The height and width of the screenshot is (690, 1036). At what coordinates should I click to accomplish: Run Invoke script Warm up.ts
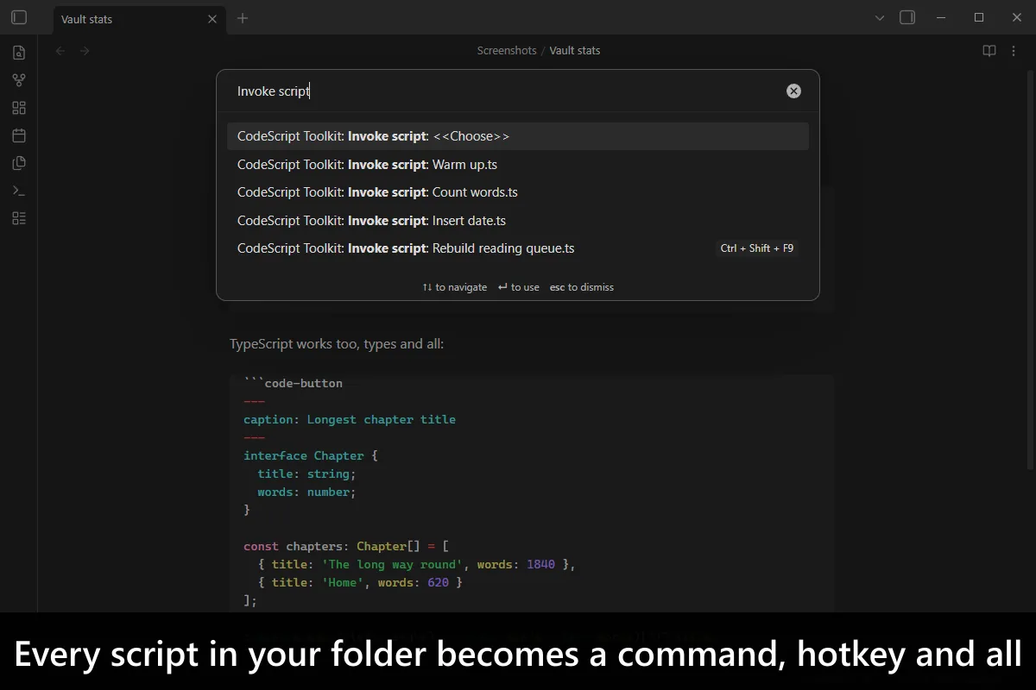(518, 165)
